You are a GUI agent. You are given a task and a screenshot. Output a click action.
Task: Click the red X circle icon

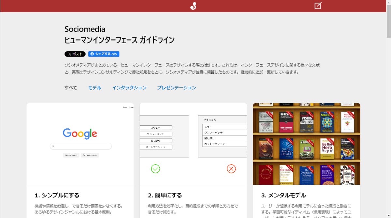231,169
